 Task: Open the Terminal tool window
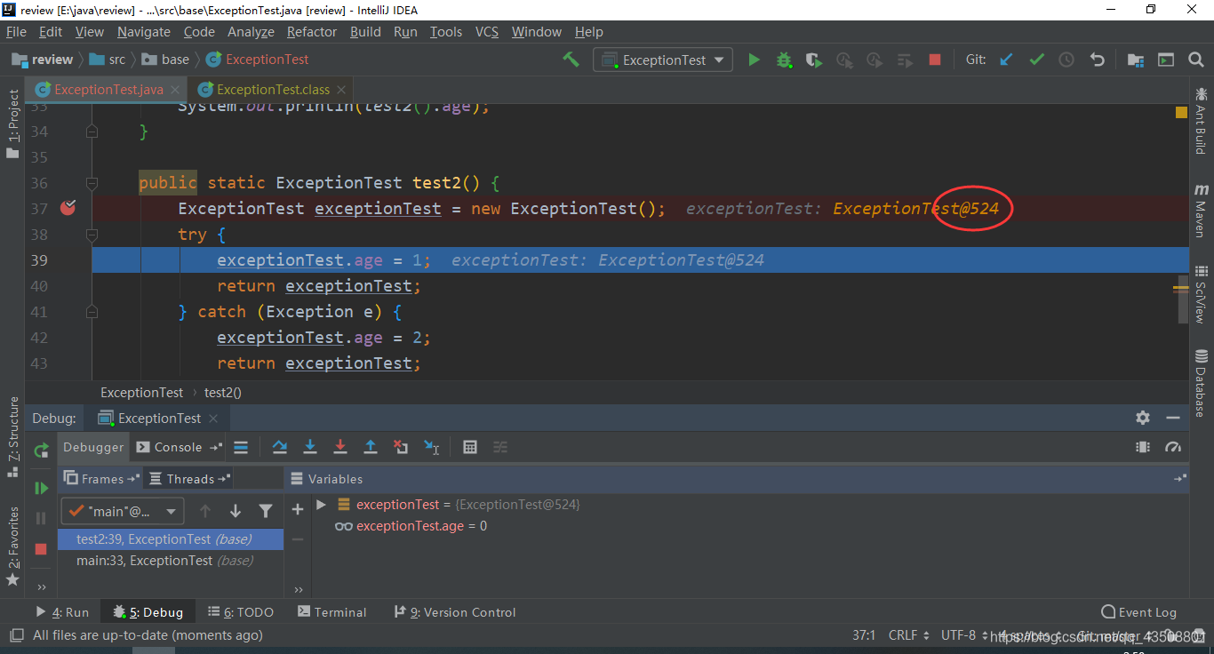(331, 612)
